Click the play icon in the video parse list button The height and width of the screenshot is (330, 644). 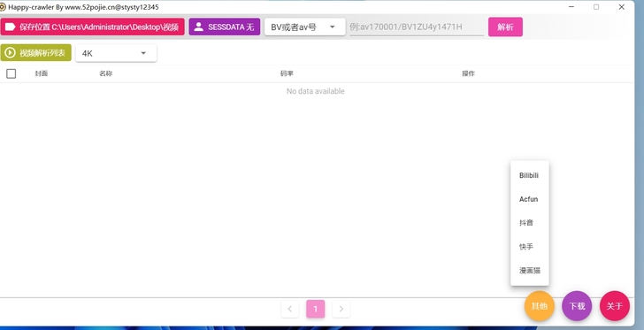coord(11,52)
